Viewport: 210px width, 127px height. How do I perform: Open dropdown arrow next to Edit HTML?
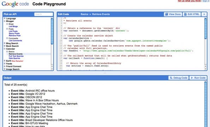[x=204, y=14]
